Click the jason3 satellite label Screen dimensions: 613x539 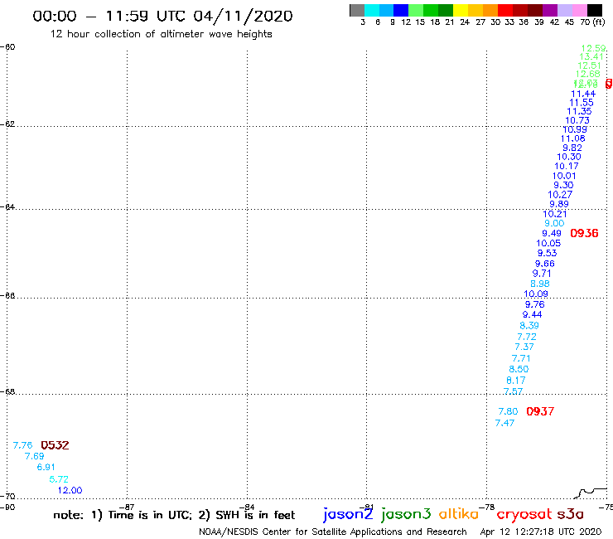[x=406, y=514]
